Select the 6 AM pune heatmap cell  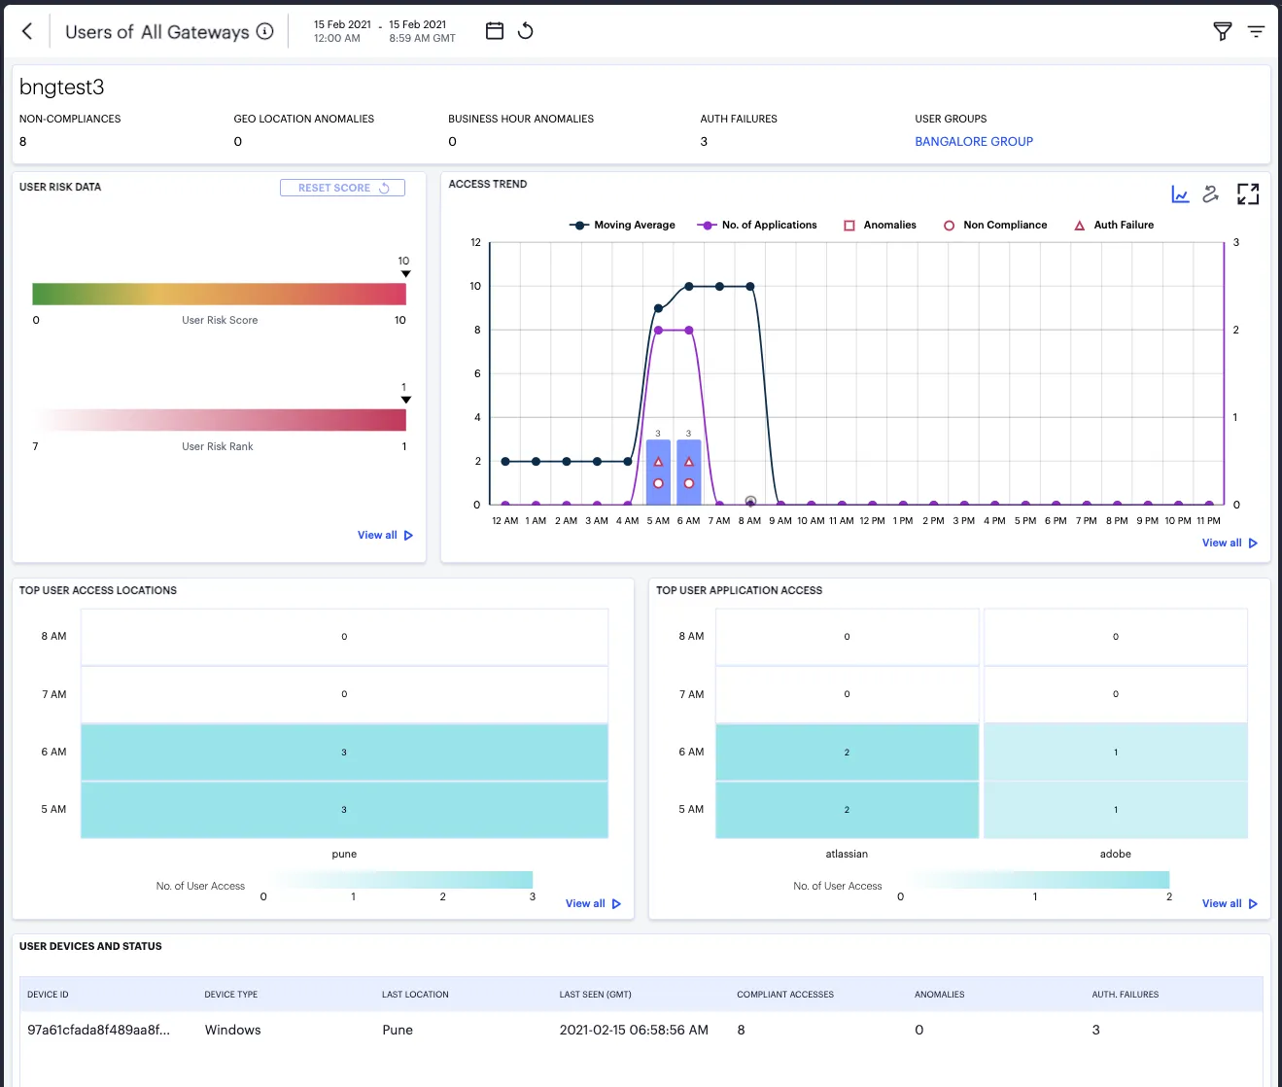(344, 752)
